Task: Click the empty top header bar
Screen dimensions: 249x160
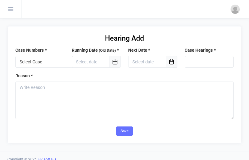Action: (x=123, y=9)
